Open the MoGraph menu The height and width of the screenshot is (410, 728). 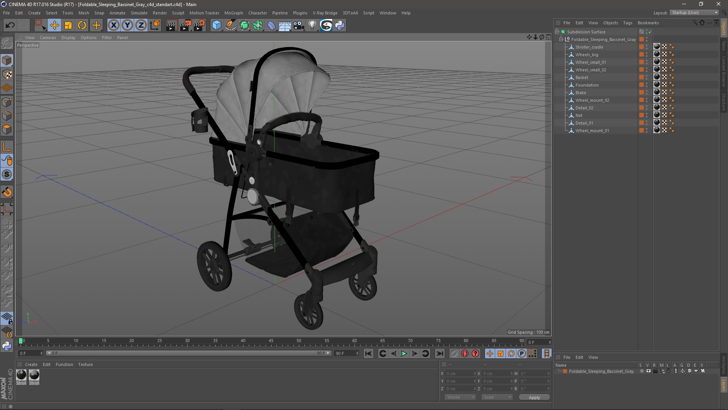(233, 13)
